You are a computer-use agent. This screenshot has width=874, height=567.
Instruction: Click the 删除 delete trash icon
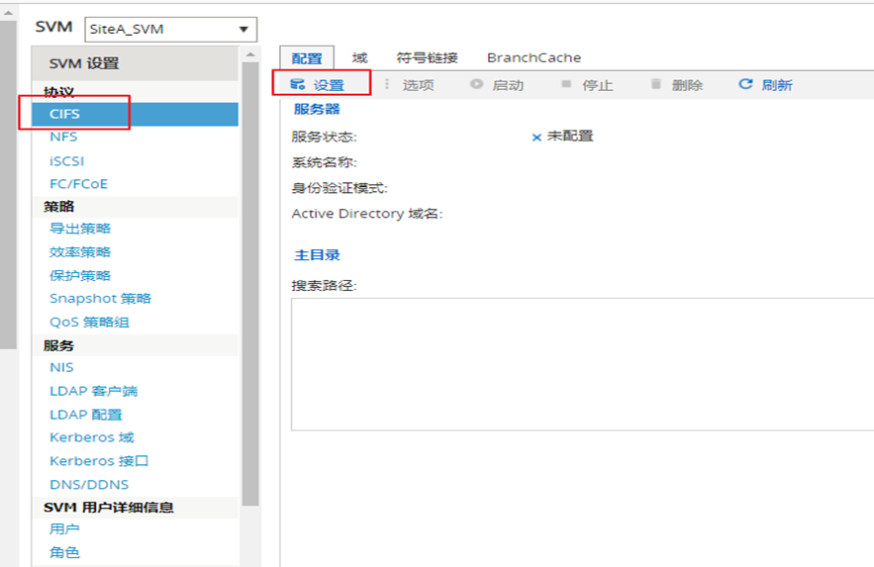pos(655,85)
